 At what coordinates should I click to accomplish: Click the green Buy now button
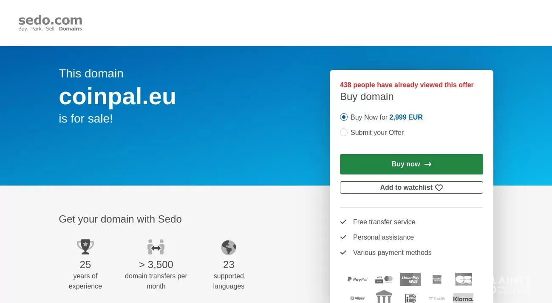pyautogui.click(x=411, y=164)
